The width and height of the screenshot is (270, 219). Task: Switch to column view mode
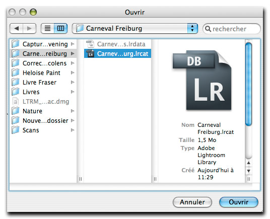pos(60,28)
